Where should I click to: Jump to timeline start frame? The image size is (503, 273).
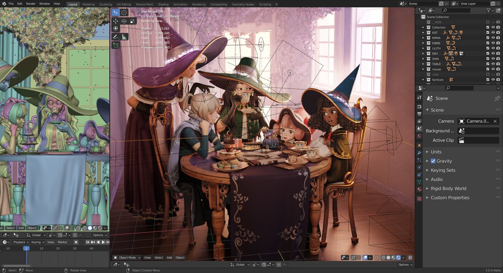tap(88, 242)
